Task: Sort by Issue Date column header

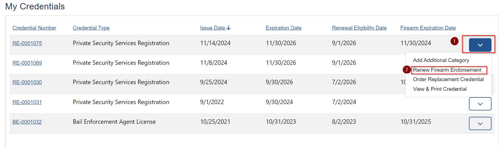Action: click(212, 28)
